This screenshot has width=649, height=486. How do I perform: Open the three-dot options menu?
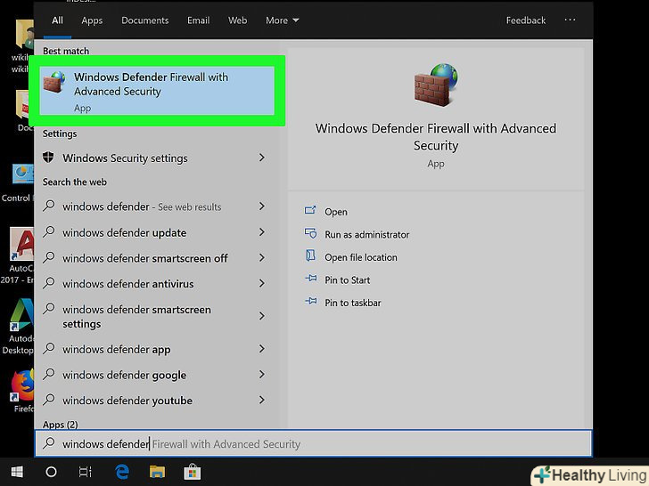[571, 20]
